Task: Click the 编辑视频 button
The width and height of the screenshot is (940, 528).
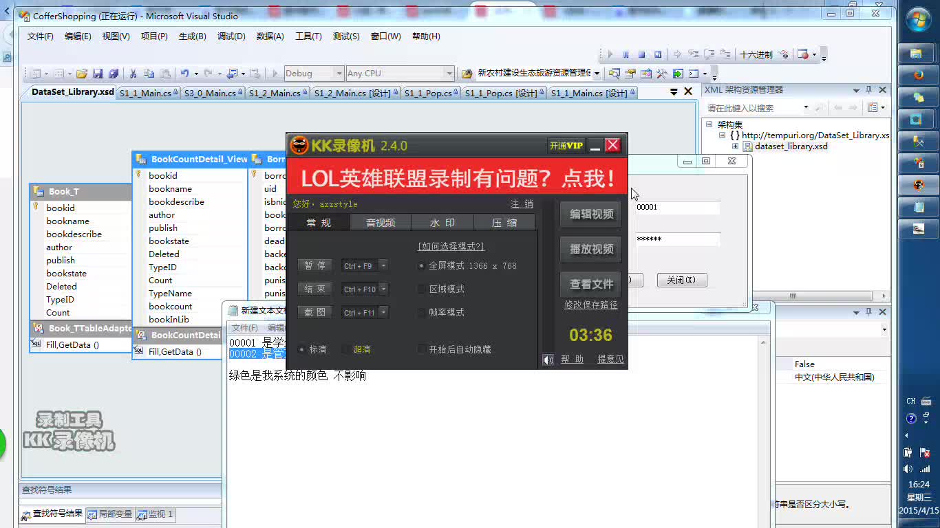Action: [x=591, y=214]
